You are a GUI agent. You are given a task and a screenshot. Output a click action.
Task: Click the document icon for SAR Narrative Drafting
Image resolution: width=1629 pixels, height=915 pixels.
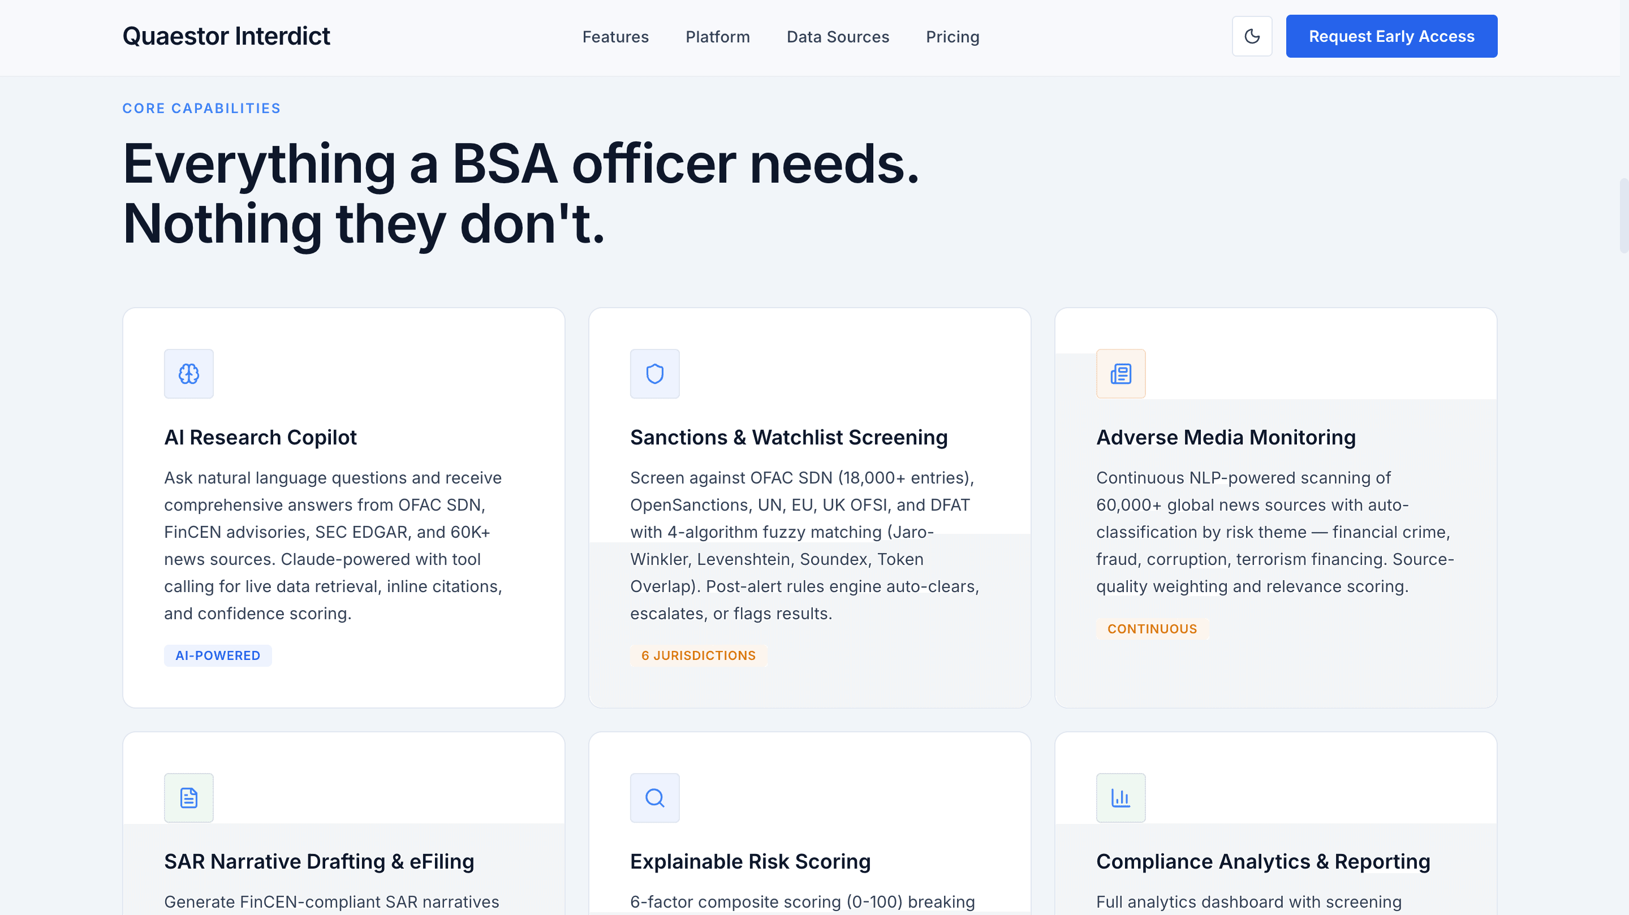point(188,797)
